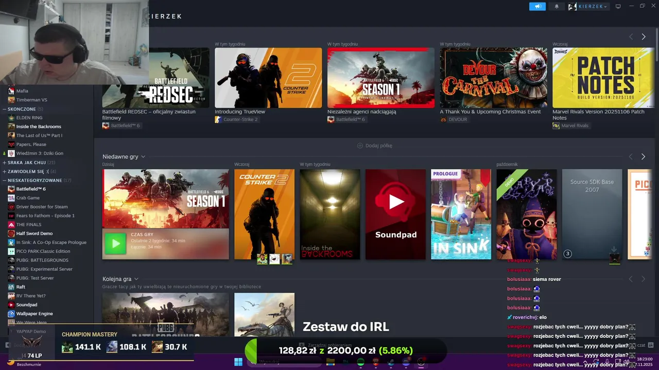Show next news items with top arrow

pyautogui.click(x=643, y=36)
